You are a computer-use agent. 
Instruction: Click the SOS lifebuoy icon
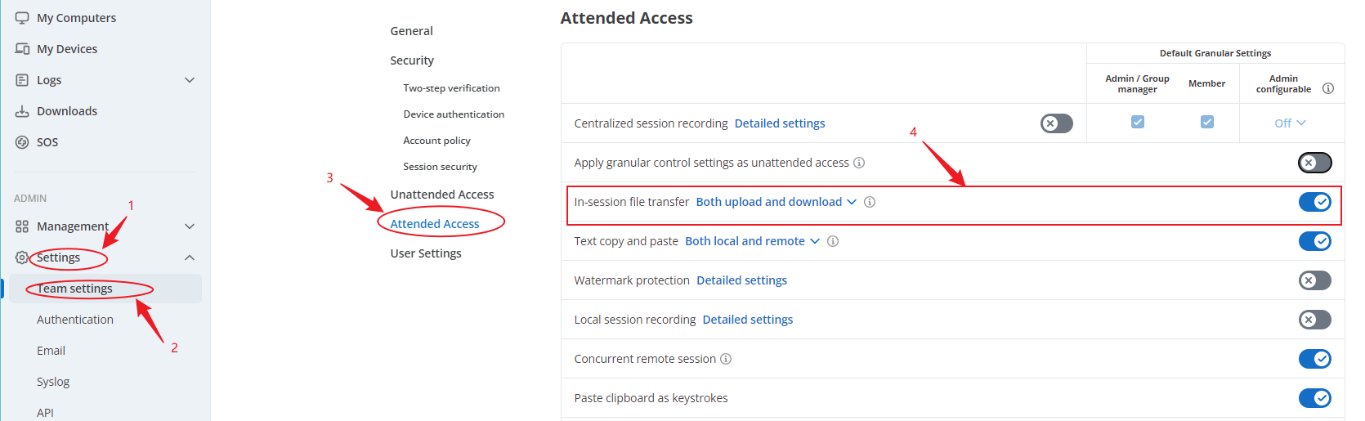click(x=22, y=142)
